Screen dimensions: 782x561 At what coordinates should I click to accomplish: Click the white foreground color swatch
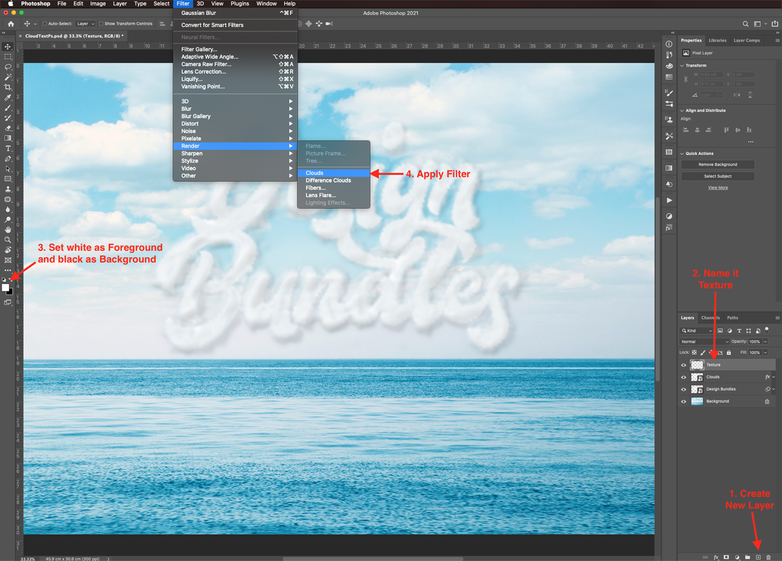pyautogui.click(x=5, y=287)
